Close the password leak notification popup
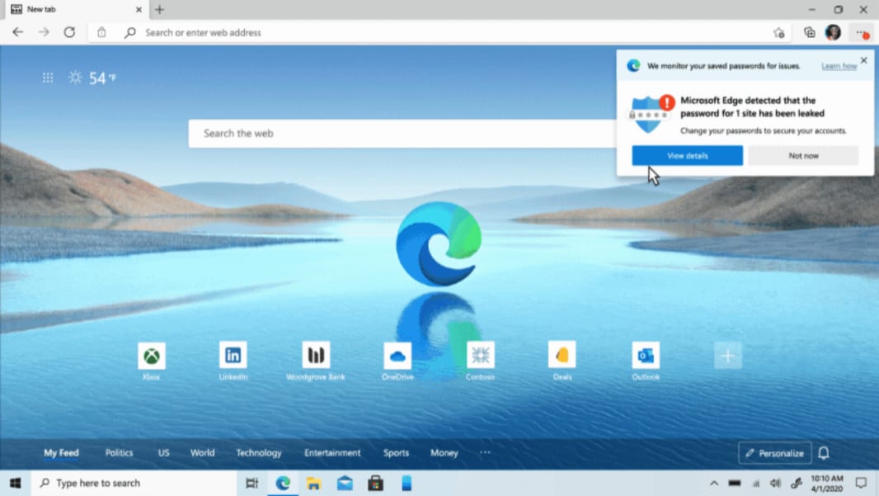The height and width of the screenshot is (496, 879). click(x=864, y=60)
